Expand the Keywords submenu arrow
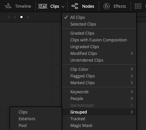 point(132,92)
